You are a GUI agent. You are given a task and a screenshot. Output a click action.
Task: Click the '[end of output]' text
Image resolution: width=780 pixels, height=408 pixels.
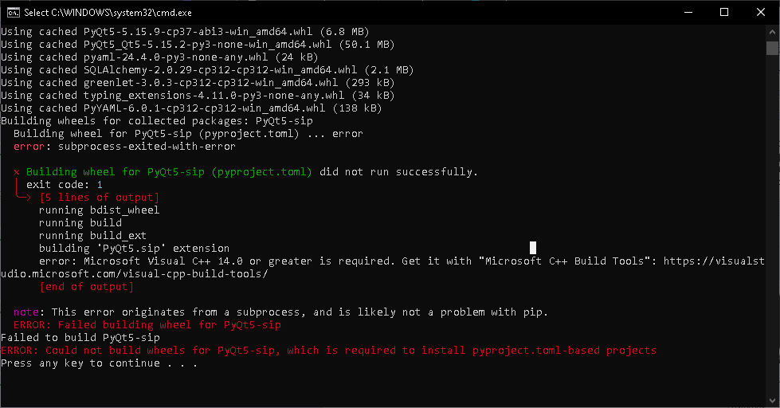pyautogui.click(x=86, y=287)
